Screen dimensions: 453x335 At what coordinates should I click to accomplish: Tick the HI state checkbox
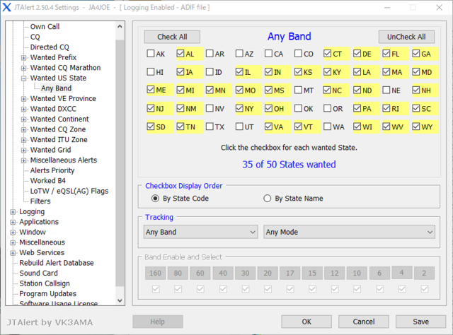coord(151,71)
